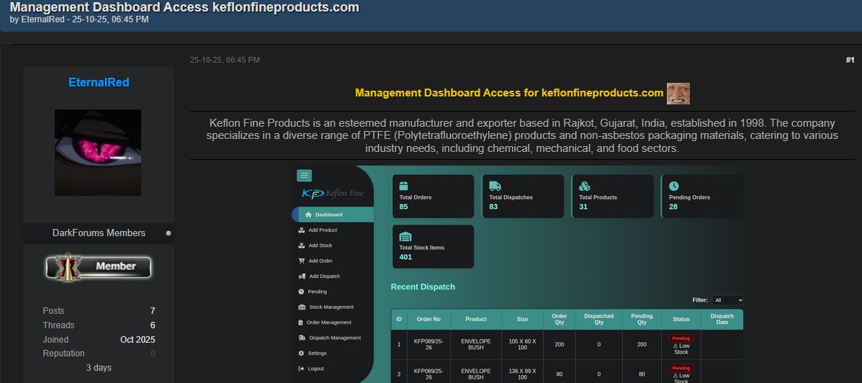Click the hamburger menu icon in dashboard

[x=304, y=176]
